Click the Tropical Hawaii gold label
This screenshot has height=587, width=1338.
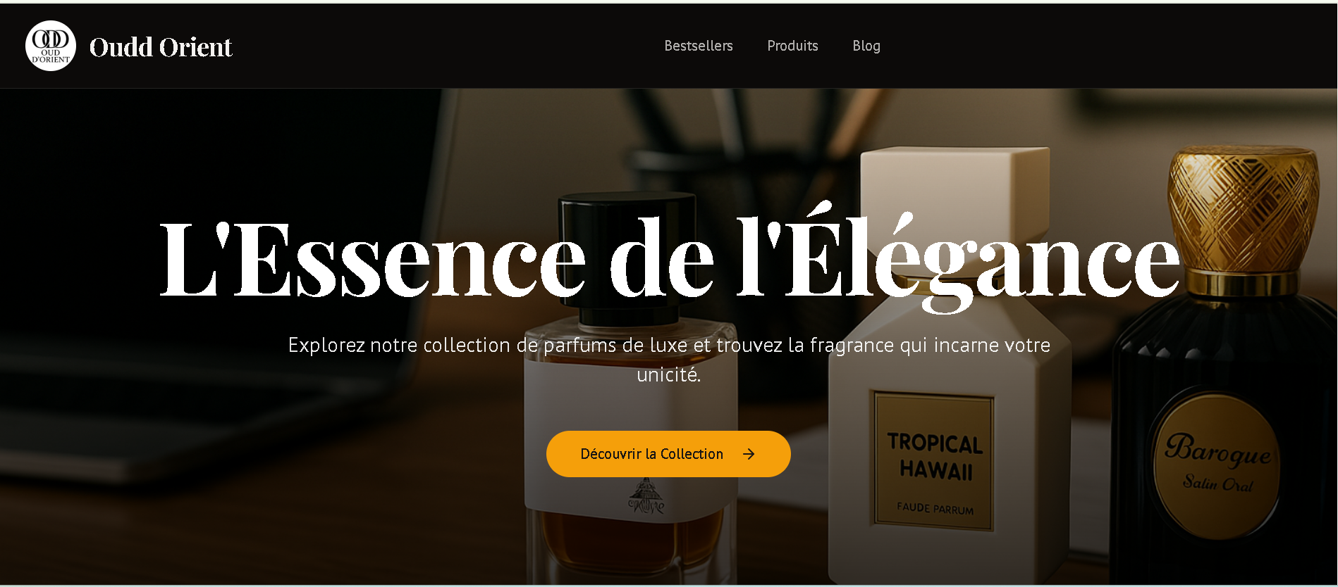coord(933,461)
